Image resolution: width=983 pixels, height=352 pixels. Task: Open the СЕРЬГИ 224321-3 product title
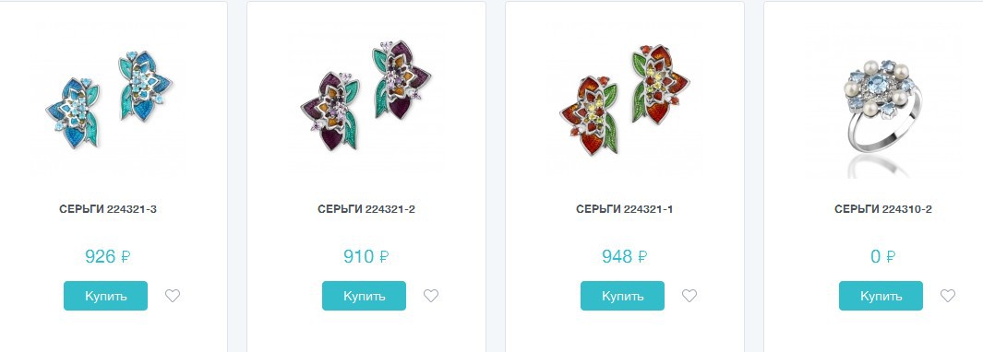pos(108,209)
